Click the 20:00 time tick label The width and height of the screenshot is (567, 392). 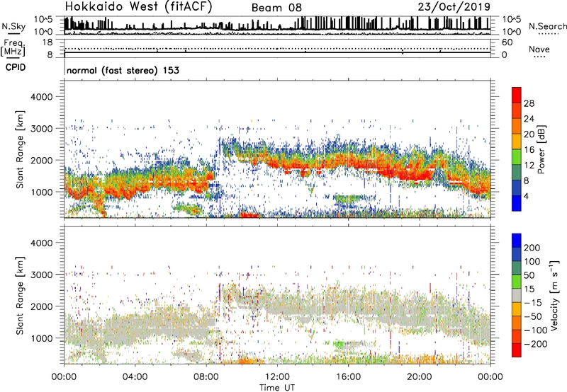click(419, 377)
